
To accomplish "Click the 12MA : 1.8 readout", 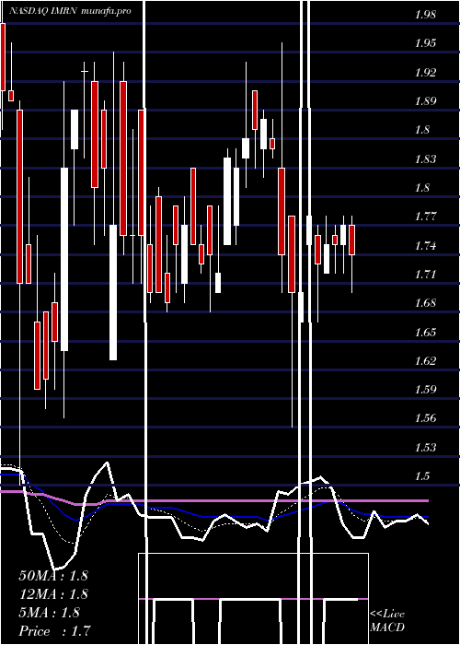I will (53, 594).
